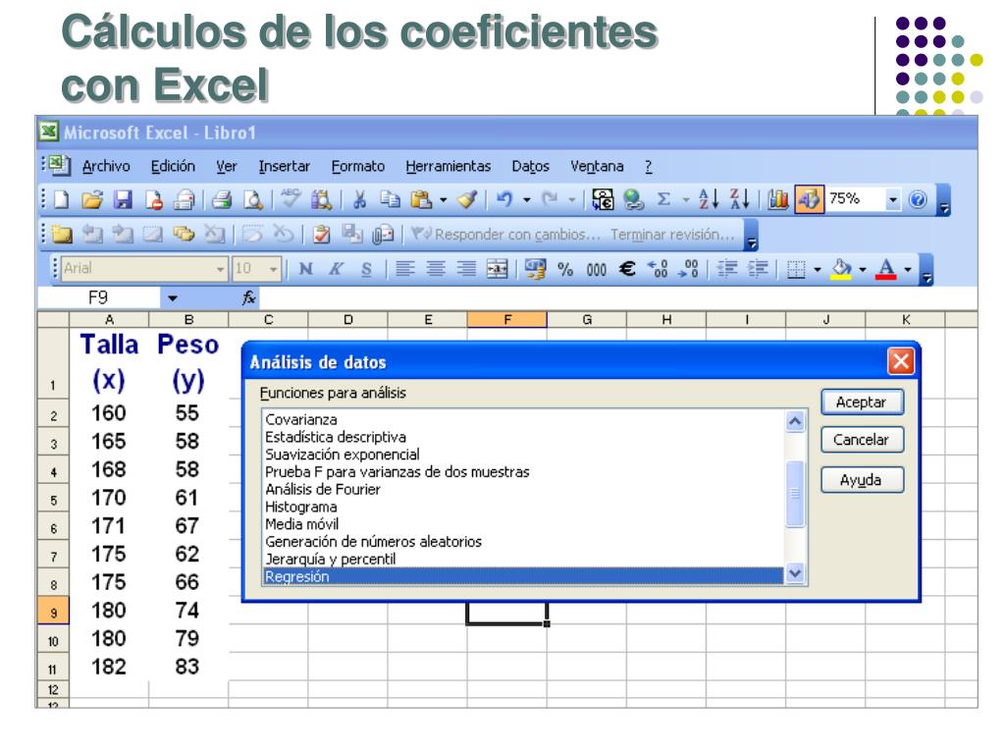Select Estadística descriptiva list item
The width and height of the screenshot is (1005, 754).
point(523,437)
